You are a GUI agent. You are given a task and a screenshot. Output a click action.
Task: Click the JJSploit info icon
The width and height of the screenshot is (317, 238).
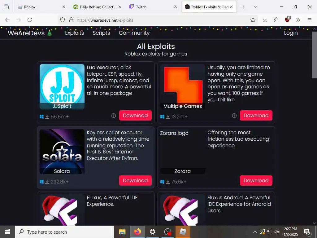click(114, 116)
